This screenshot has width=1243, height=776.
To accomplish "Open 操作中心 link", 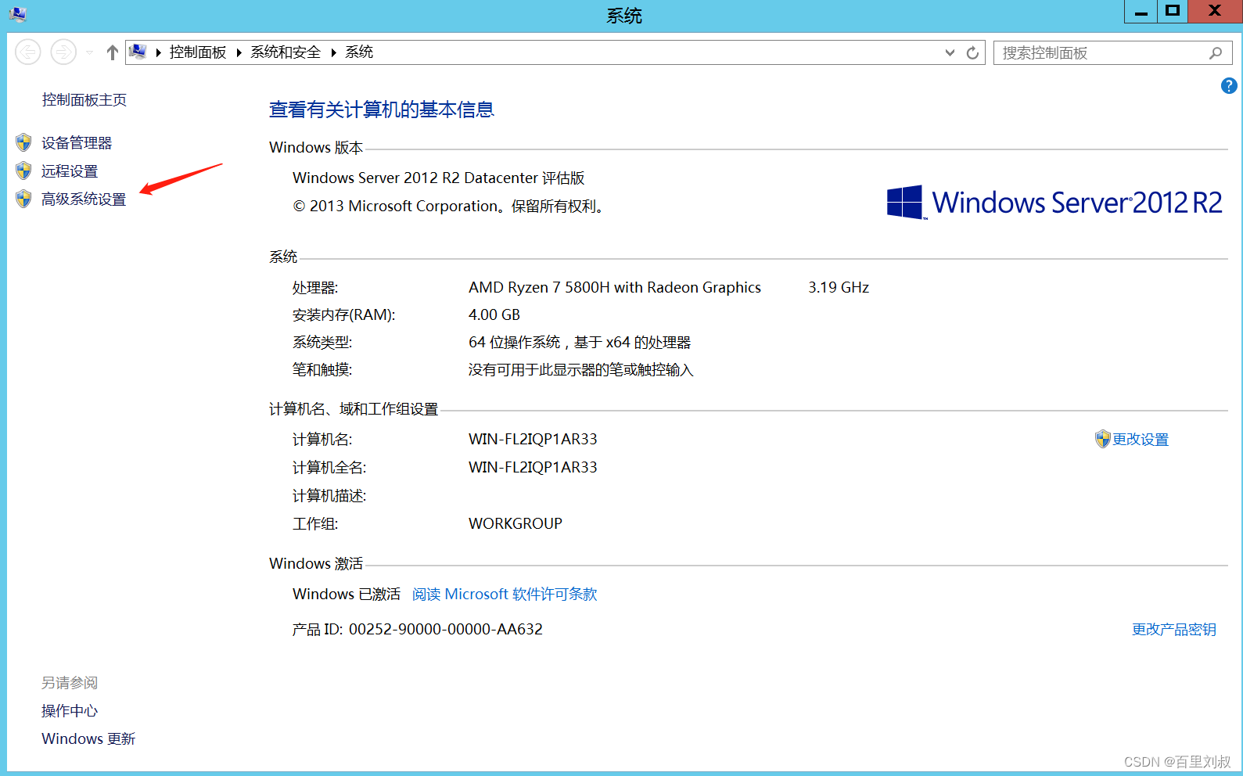I will [x=70, y=711].
